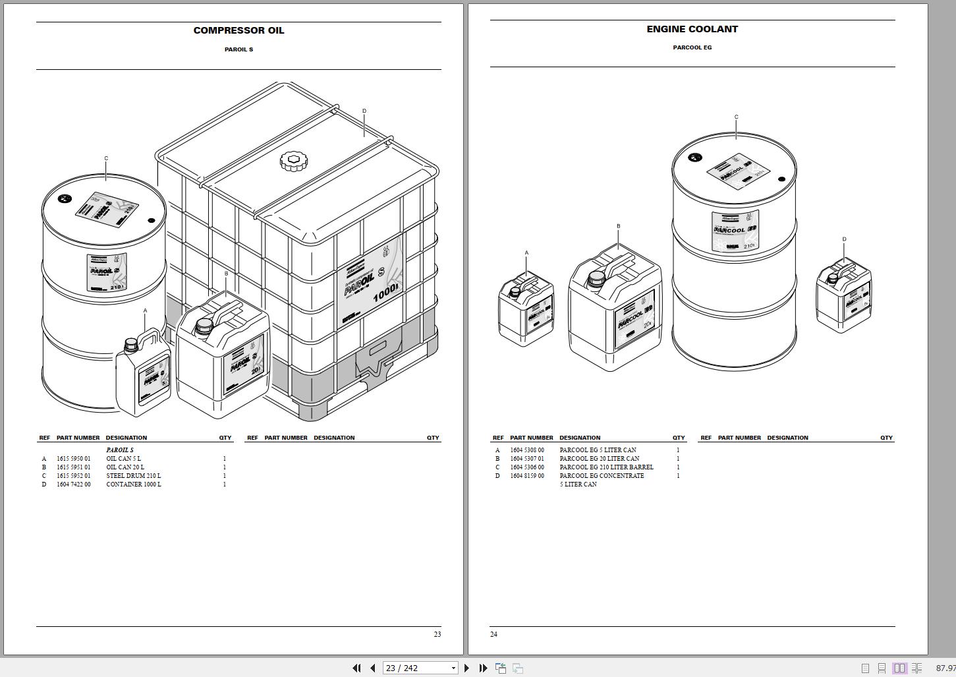Click the 20 L Paroil S oil can drawing
This screenshot has height=677, width=956.
223,357
